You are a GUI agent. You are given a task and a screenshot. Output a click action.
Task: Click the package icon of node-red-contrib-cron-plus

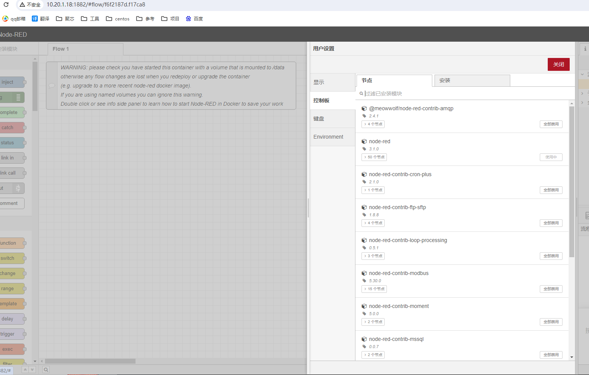(x=364, y=174)
